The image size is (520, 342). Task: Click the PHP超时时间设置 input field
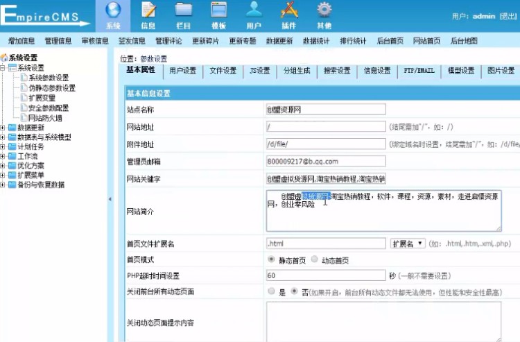coord(326,275)
